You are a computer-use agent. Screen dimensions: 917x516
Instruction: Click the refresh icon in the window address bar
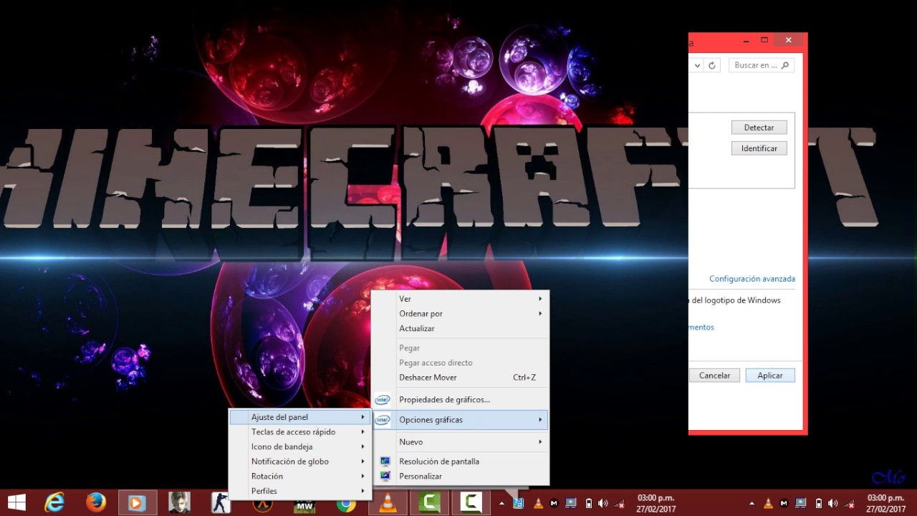point(712,65)
